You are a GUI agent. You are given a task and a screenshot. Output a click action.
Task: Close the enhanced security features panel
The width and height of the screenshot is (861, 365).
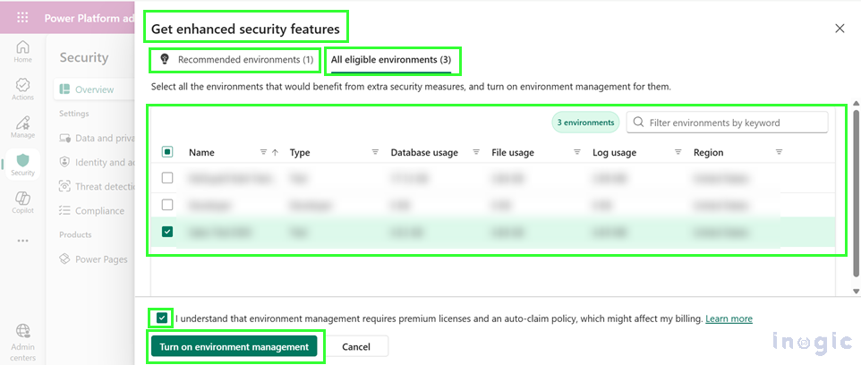(840, 29)
